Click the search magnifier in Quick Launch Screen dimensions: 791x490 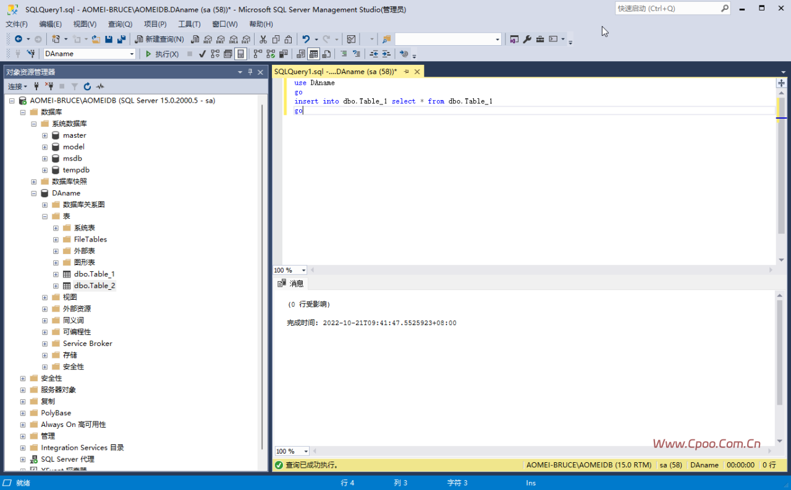click(725, 9)
